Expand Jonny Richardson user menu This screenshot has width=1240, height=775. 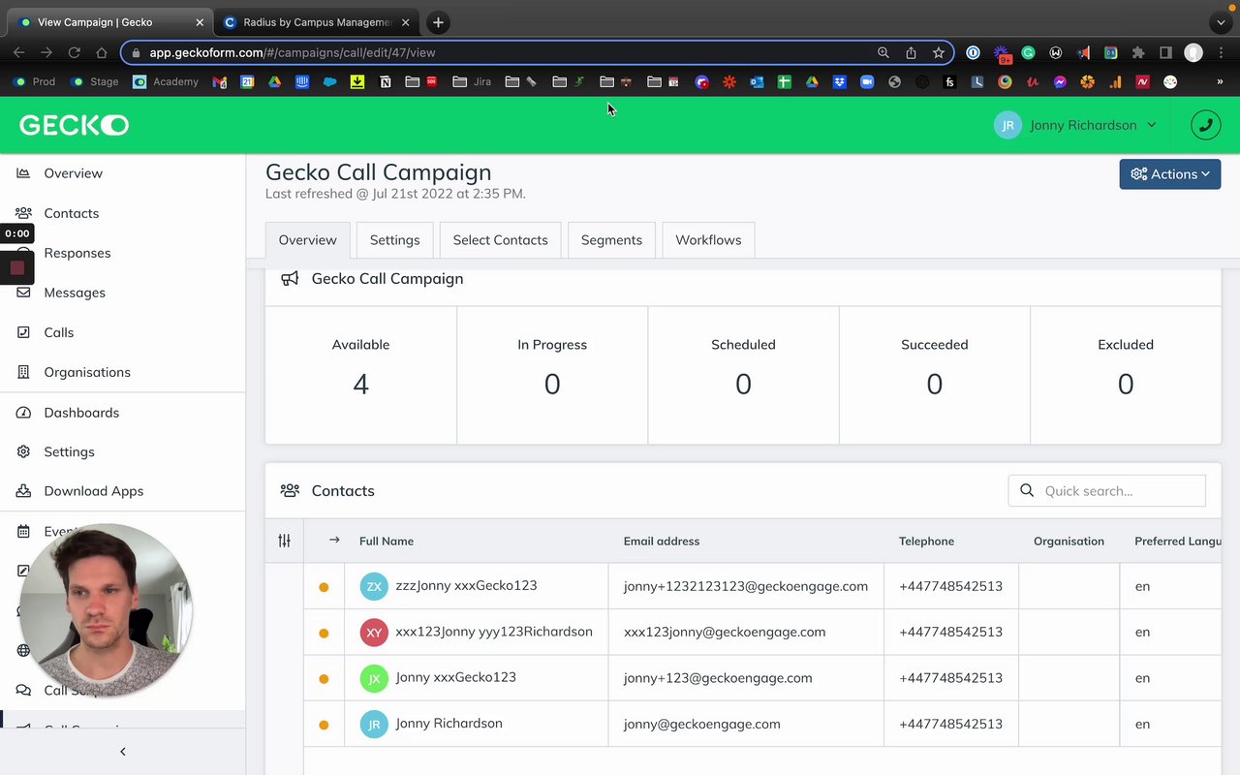pyautogui.click(x=1075, y=125)
